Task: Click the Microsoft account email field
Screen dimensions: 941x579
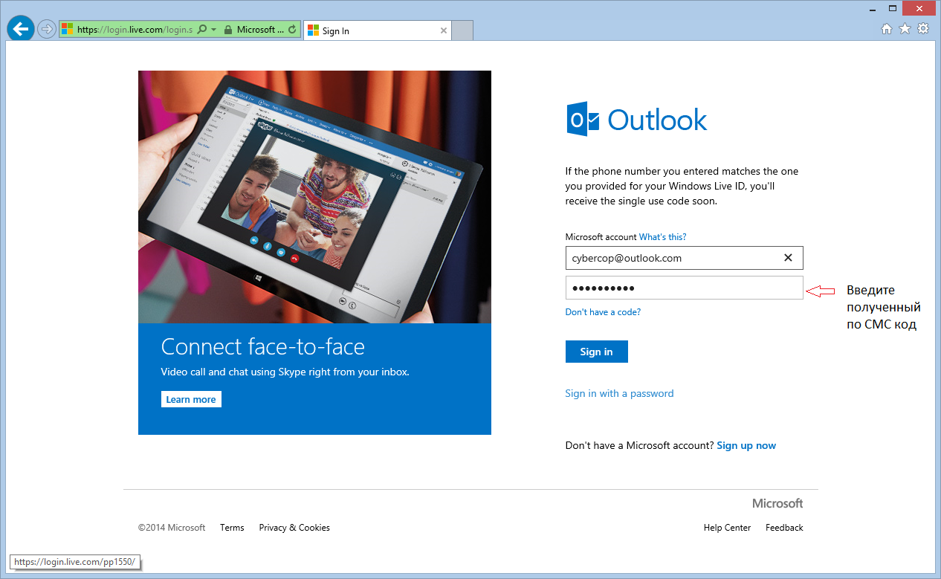Action: click(x=684, y=258)
